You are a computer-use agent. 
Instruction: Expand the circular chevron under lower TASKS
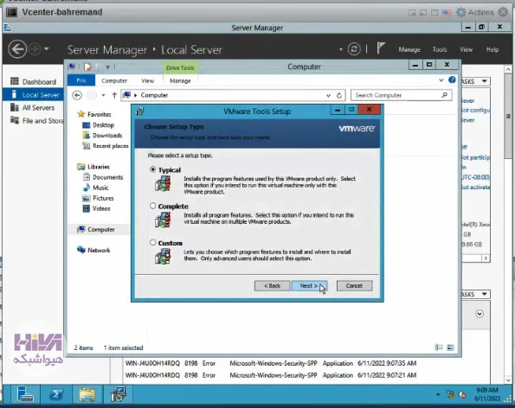pos(480,314)
